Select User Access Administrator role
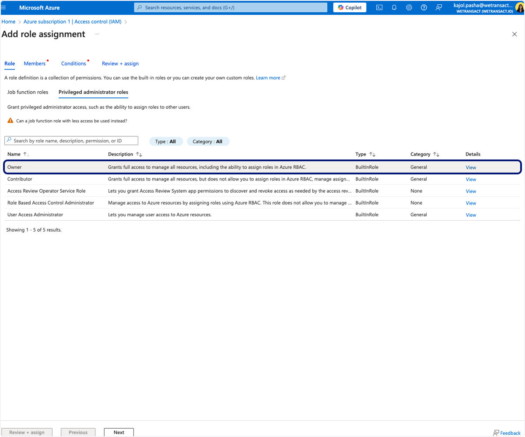The width and height of the screenshot is (525, 437). click(x=263, y=215)
